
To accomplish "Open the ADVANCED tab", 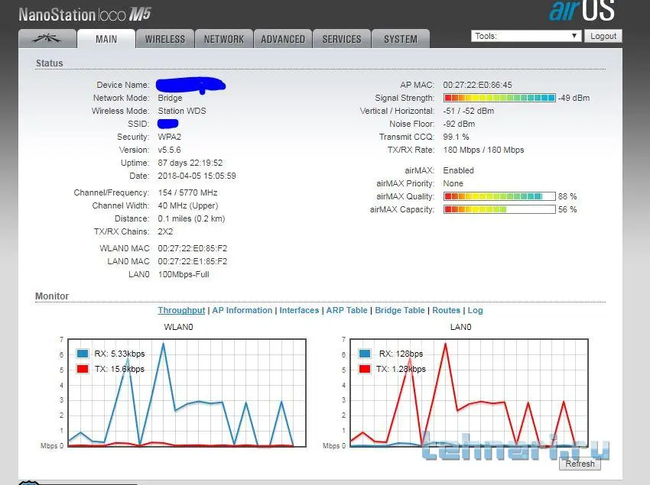I will (283, 39).
